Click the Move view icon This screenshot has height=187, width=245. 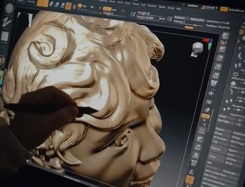[199, 139]
